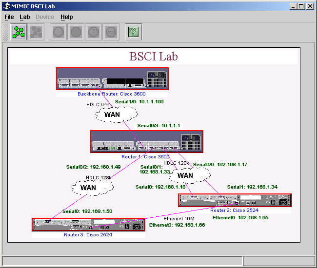Select the Router 2 Cisco 2524 image
The width and height of the screenshot is (317, 268).
point(235,200)
